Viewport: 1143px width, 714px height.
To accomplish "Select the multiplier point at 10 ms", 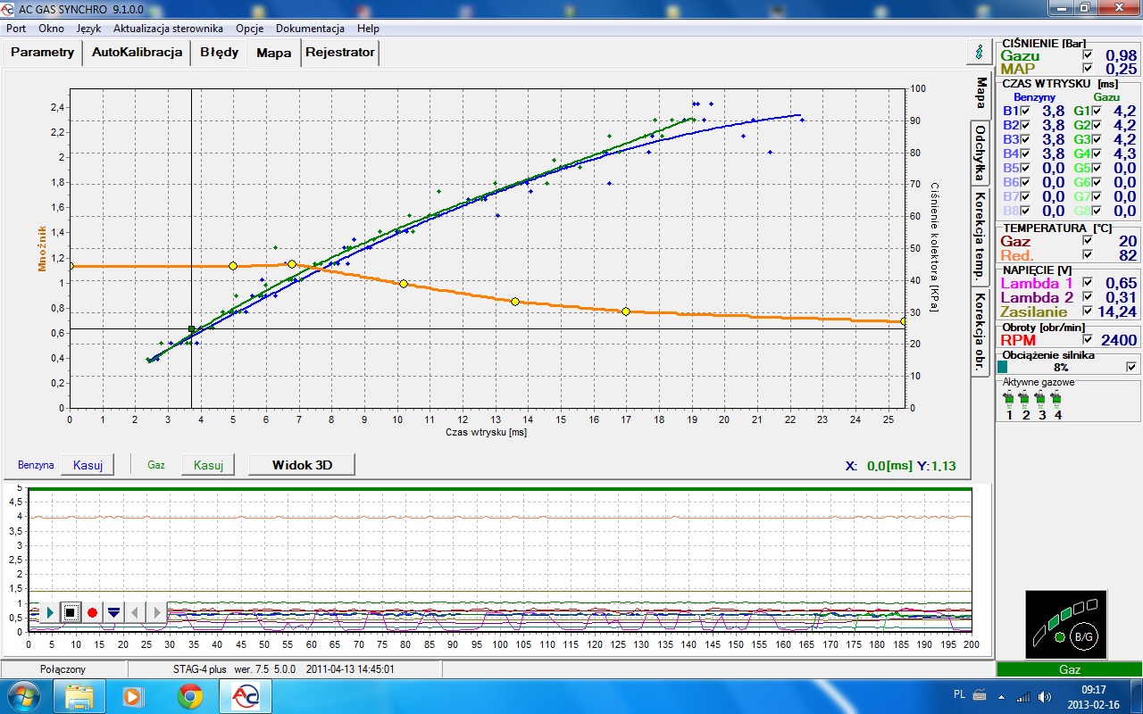I will 404,284.
